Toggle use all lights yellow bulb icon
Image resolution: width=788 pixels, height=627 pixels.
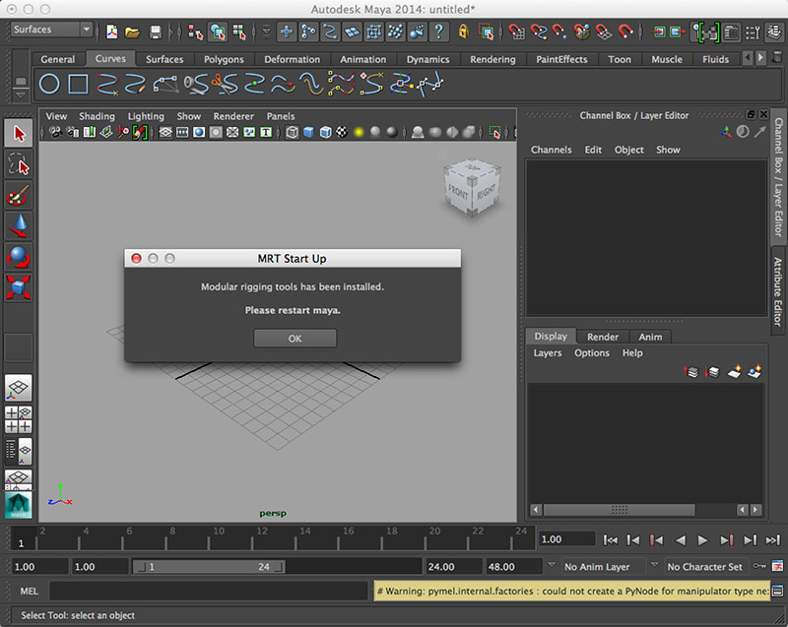359,132
